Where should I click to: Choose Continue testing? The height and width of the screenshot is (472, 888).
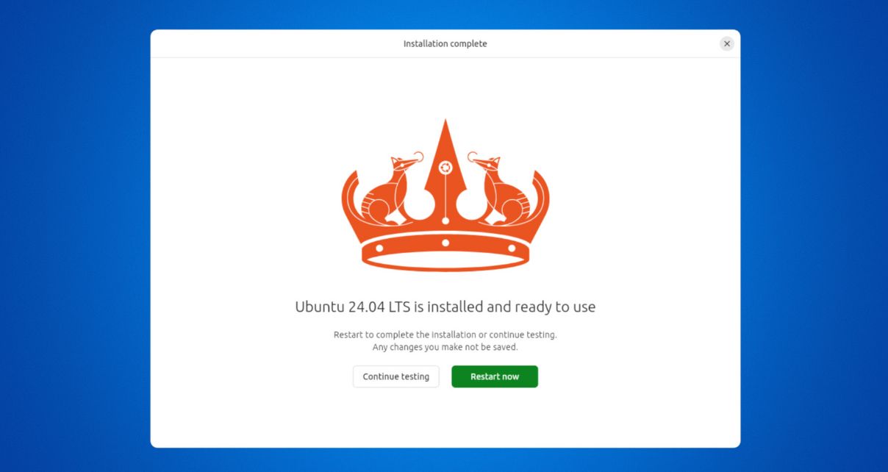pos(395,376)
